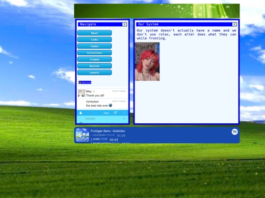Open the Toybox section
265x198 pixels.
click(x=94, y=46)
